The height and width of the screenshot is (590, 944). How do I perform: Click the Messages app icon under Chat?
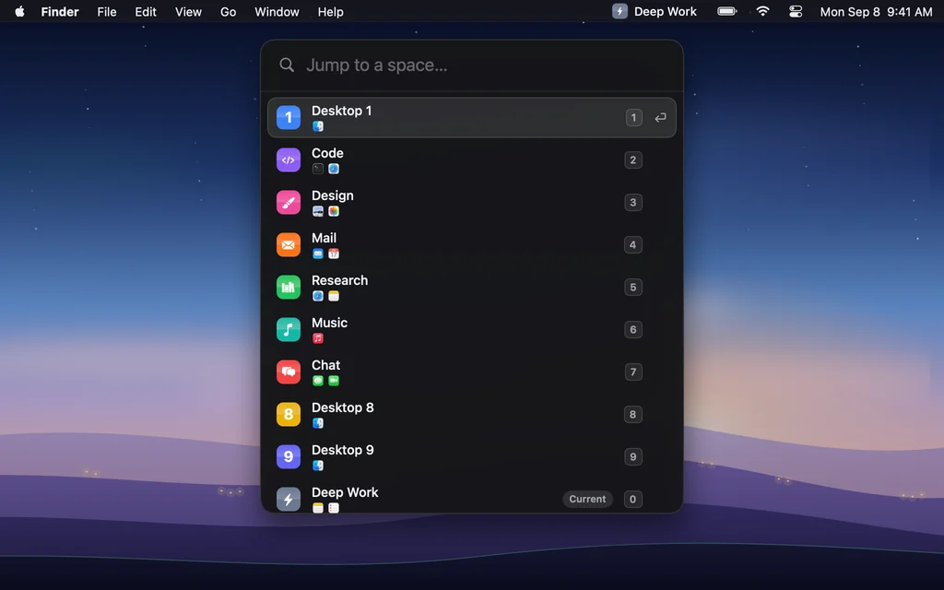(318, 381)
